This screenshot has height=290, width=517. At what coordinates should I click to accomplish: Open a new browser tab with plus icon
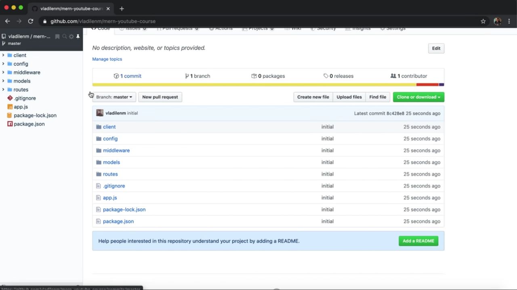point(122,8)
